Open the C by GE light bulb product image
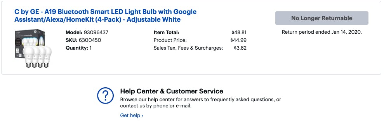Image resolution: width=384 pixels, height=140 pixels. click(33, 48)
